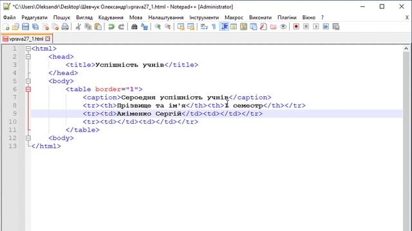Viewport: 412px width, 231px height.
Task: Open Find with the binoculars icon
Action: [x=135, y=27]
